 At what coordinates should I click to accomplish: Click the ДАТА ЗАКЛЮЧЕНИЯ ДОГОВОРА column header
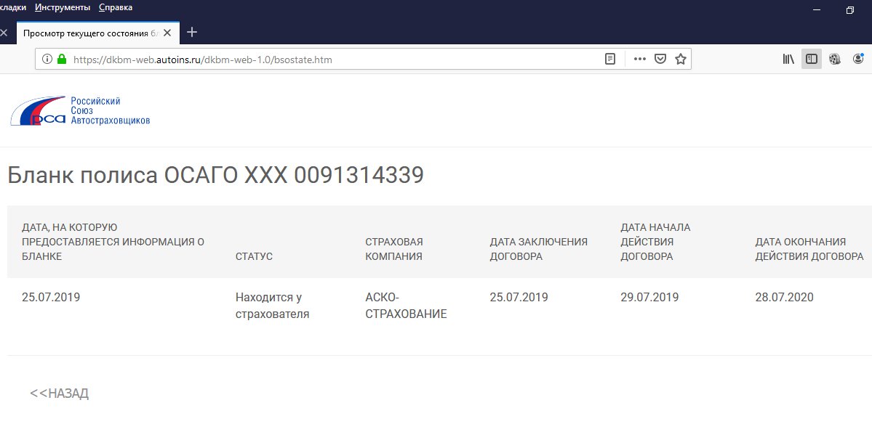[x=538, y=249]
